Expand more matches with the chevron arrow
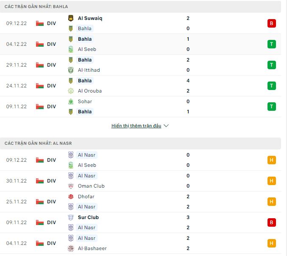 click(x=166, y=126)
